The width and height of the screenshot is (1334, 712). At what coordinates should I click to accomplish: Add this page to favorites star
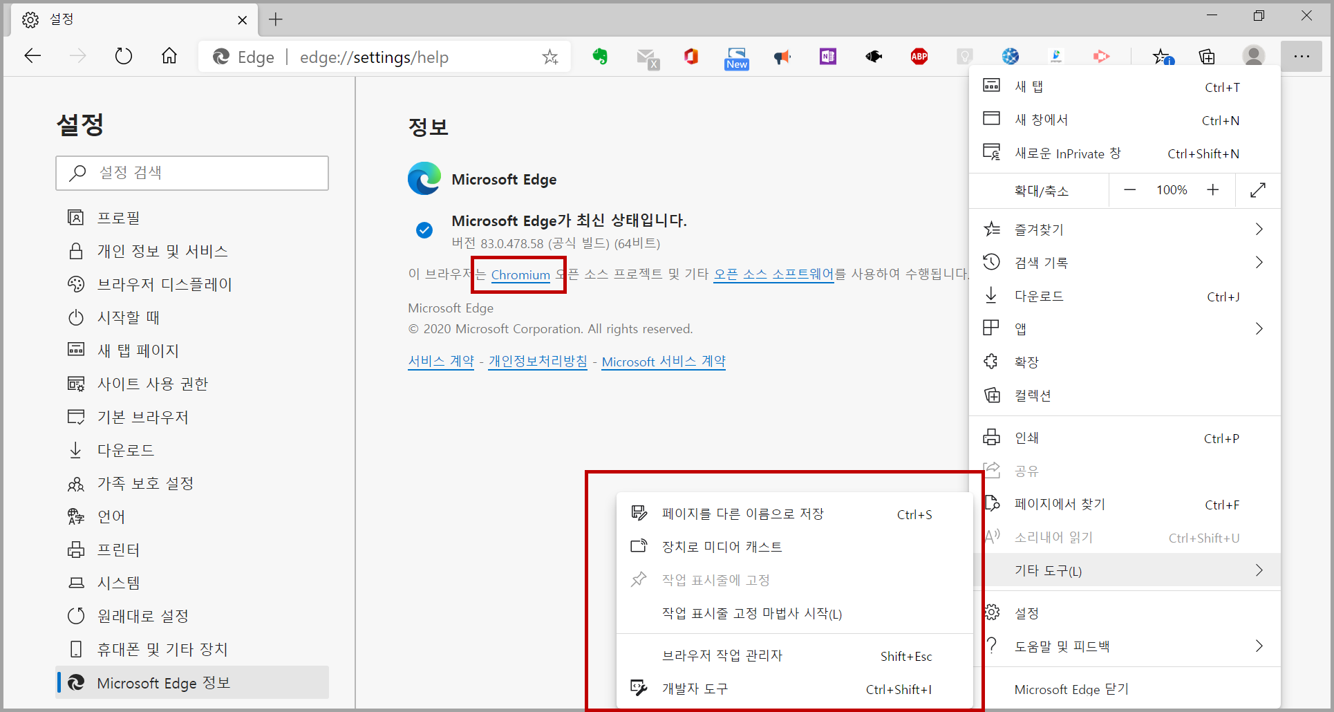pos(550,57)
